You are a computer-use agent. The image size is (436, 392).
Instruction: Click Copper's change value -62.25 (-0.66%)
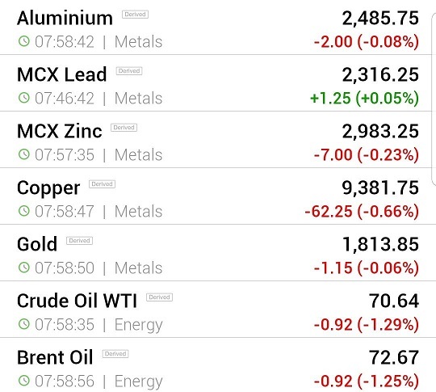click(362, 211)
